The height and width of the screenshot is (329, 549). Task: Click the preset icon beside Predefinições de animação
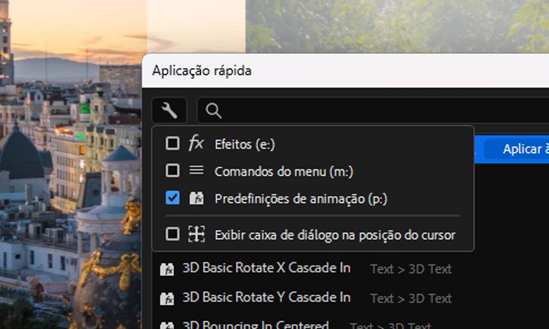[196, 198]
